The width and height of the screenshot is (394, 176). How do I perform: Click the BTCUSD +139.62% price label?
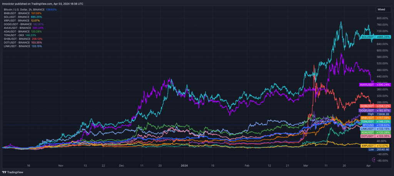click(377, 125)
